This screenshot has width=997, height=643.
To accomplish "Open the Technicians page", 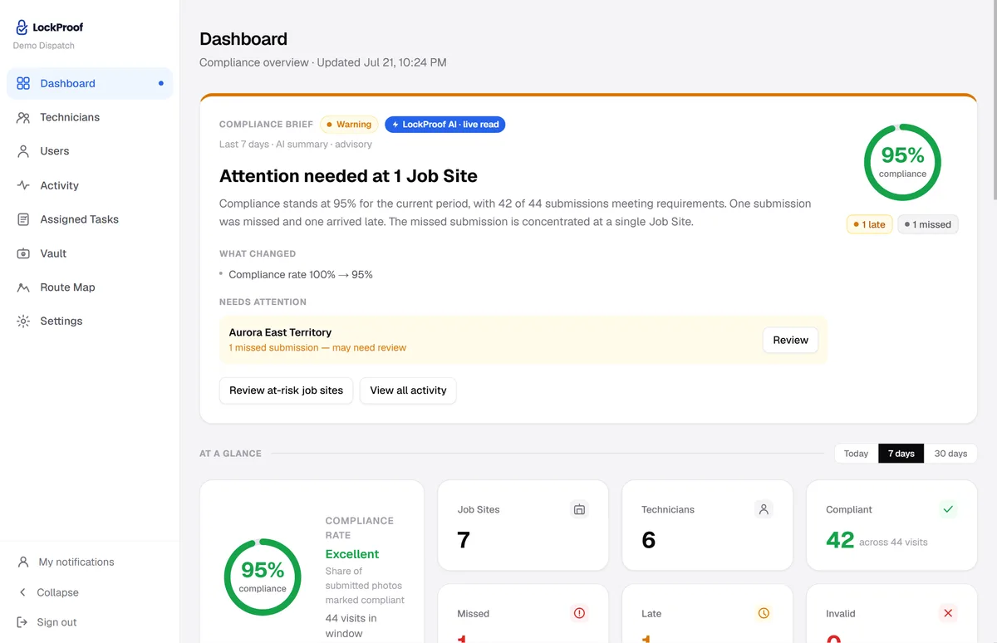I will point(90,117).
